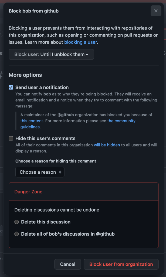Click the dialog title "Block bob from github"
The width and height of the screenshot is (166, 277).
click(x=33, y=11)
